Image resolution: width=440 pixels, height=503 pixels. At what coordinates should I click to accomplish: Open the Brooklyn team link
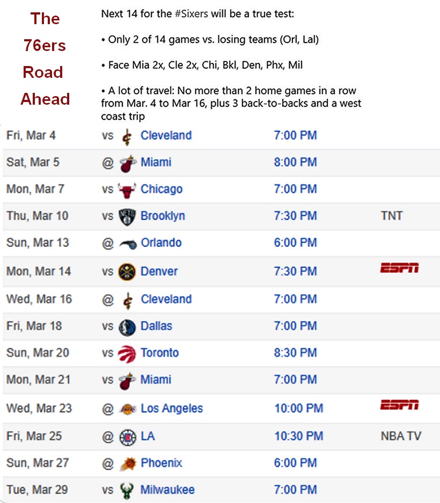click(x=163, y=216)
